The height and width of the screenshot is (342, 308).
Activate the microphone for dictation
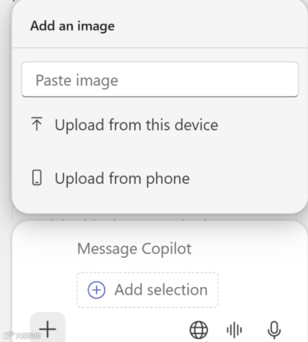[x=274, y=330]
